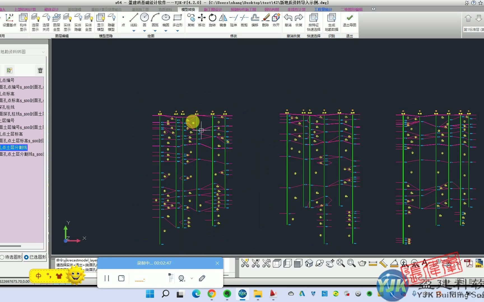Expand the 多边形 tool dropdown arrow
This screenshot has width=484, height=302.
(178, 31)
